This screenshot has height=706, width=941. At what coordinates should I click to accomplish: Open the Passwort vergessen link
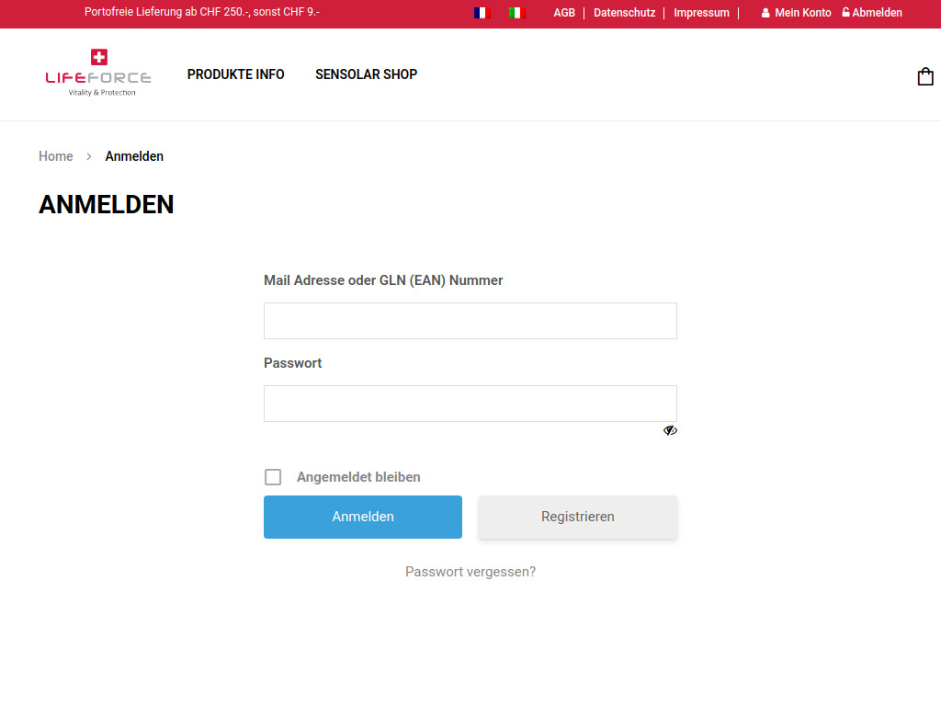(470, 571)
